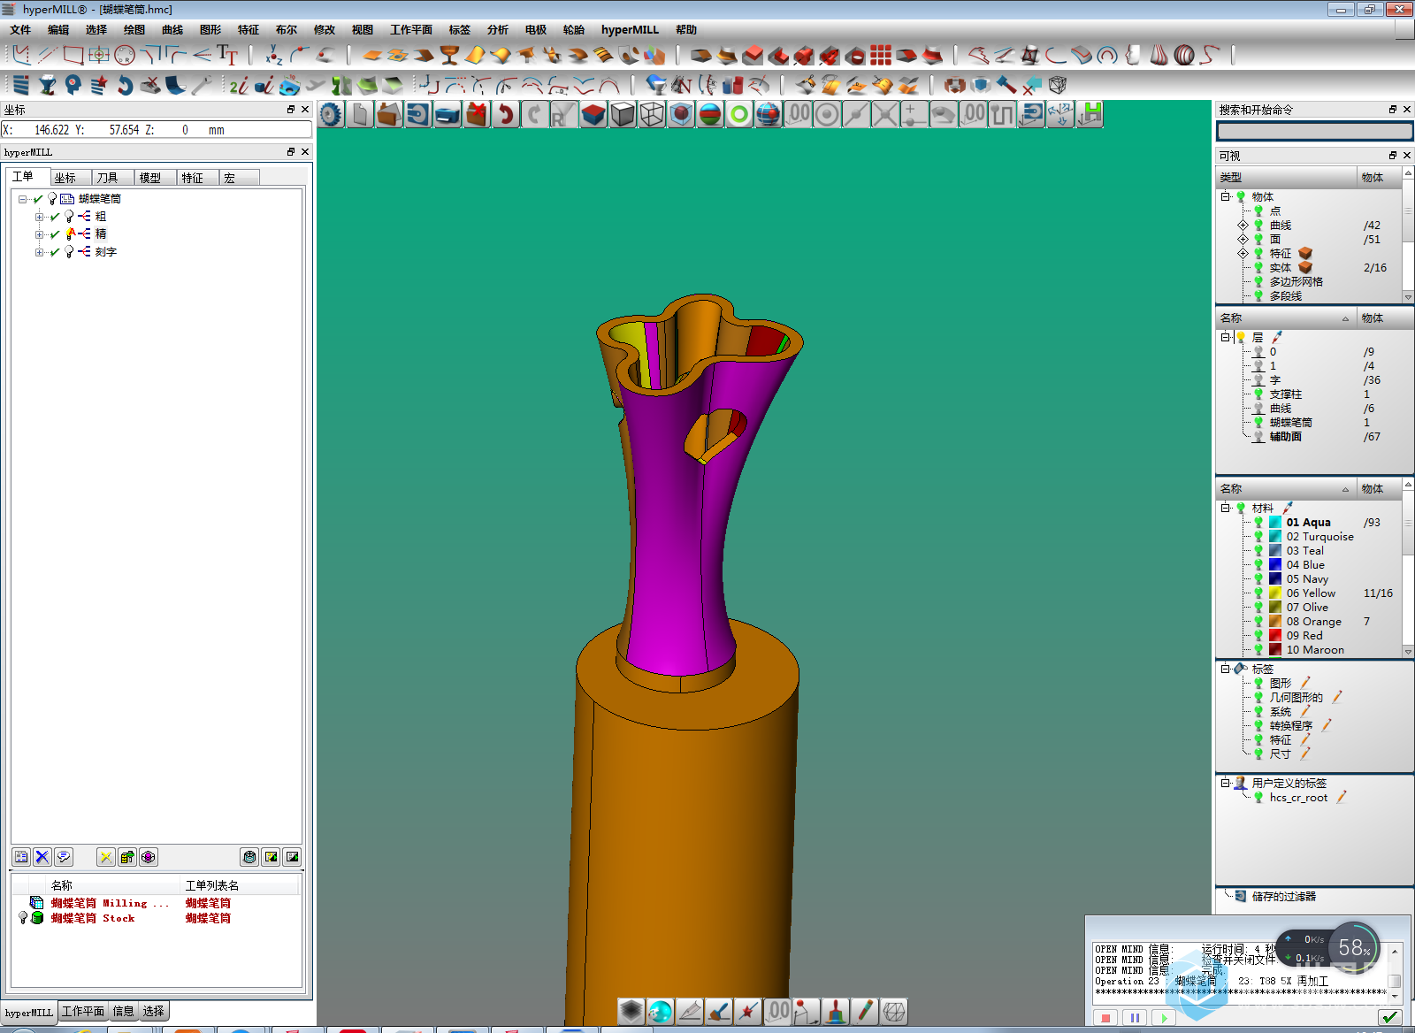Click the blue job list icon in hyperMILL toolbar
Image resolution: width=1415 pixels, height=1033 pixels.
pos(21,85)
